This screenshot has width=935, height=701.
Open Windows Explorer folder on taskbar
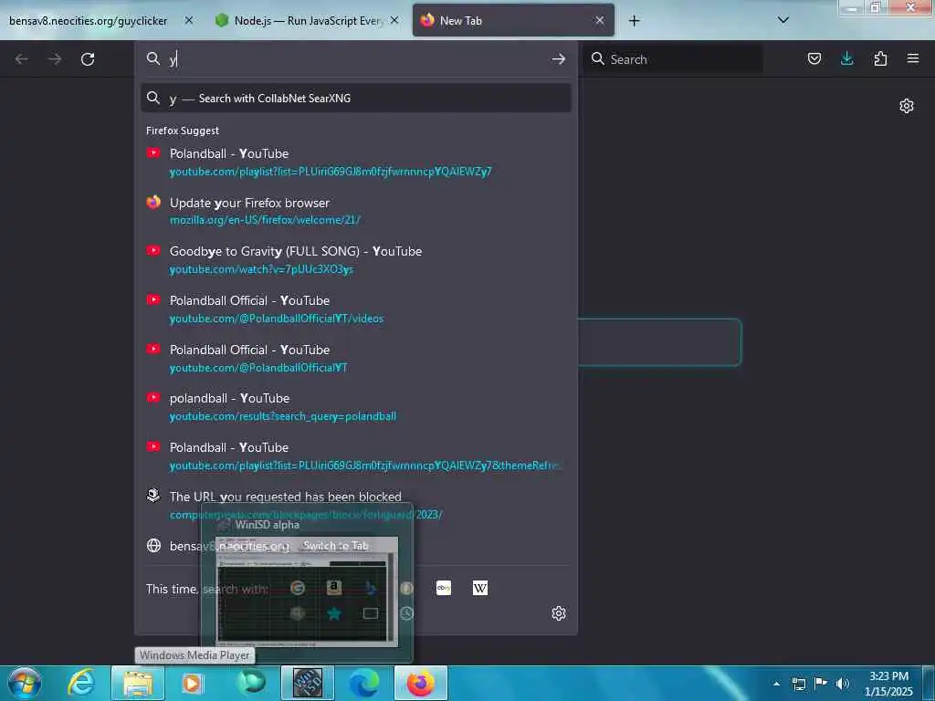(x=138, y=683)
